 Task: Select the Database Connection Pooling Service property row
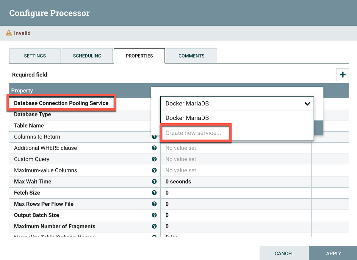click(61, 103)
